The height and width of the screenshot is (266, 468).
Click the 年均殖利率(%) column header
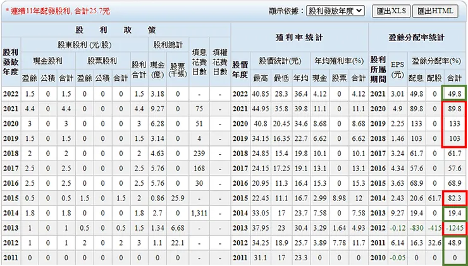339,61
